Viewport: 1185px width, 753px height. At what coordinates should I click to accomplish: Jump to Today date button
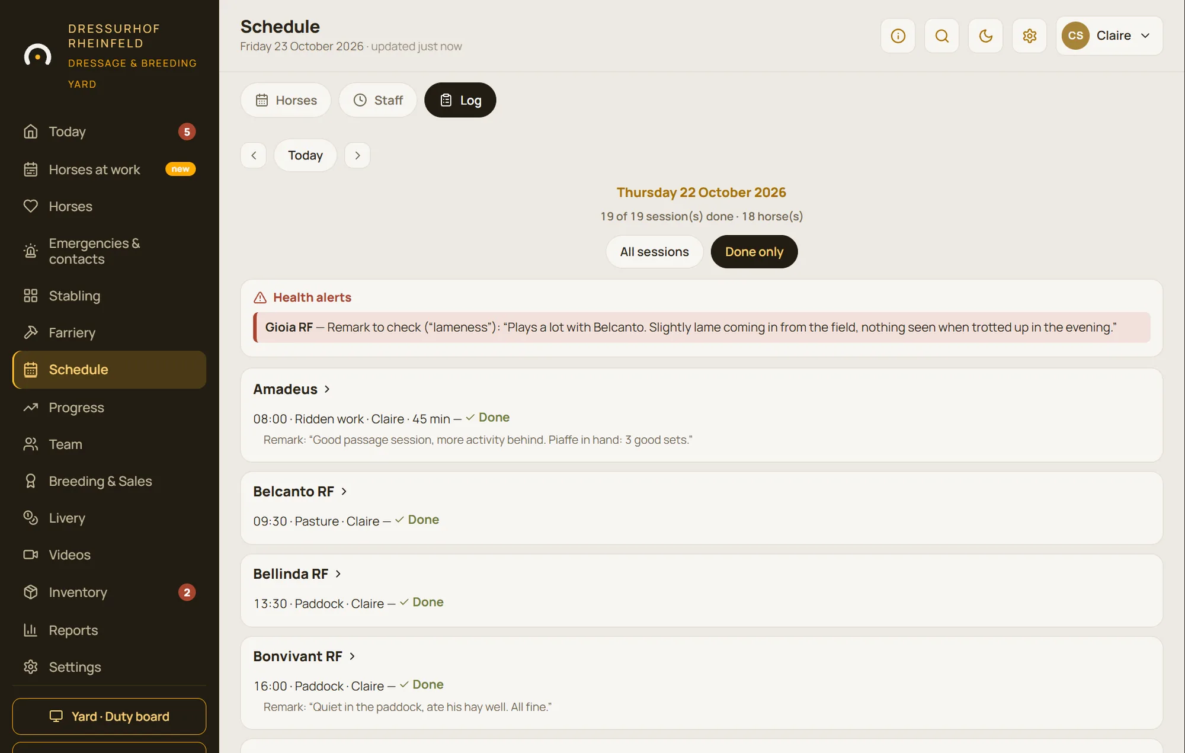pyautogui.click(x=305, y=155)
